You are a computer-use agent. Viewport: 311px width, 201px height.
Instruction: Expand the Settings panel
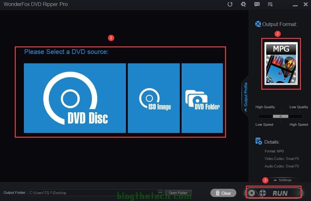click(282, 180)
